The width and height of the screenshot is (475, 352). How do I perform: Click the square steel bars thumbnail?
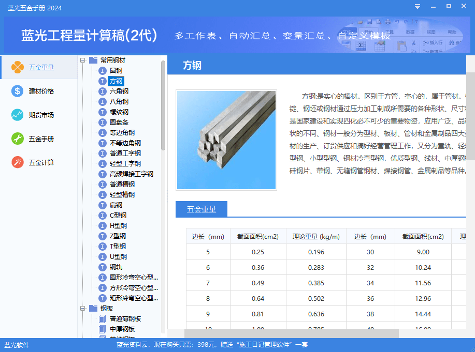226,140
